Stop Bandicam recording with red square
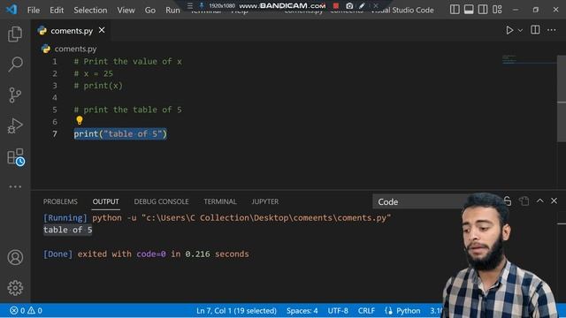This screenshot has height=318, width=566. point(336,6)
